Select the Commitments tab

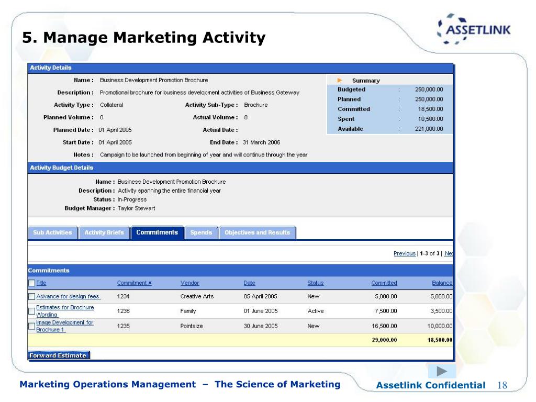point(157,233)
